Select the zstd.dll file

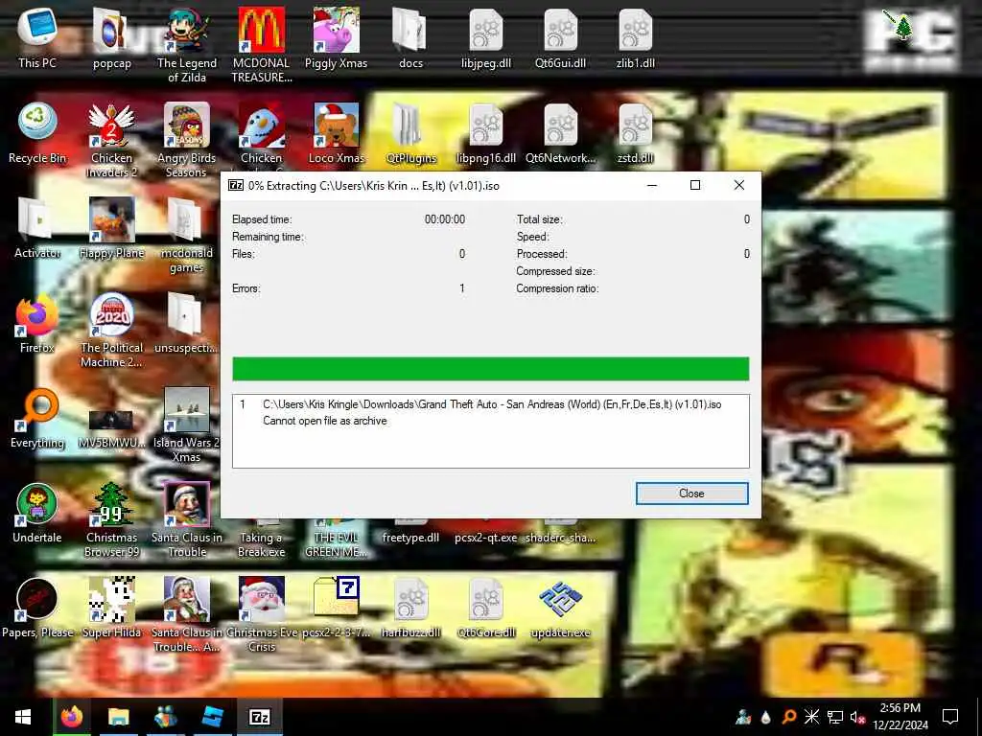coord(636,132)
